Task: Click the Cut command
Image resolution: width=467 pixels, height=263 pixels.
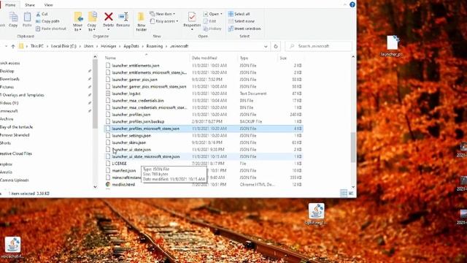Action: pyautogui.click(x=42, y=14)
